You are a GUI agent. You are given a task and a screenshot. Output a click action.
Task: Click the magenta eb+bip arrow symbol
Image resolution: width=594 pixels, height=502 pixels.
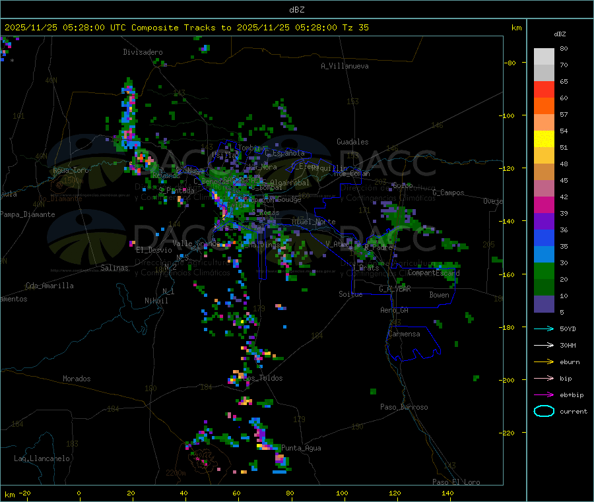544,395
